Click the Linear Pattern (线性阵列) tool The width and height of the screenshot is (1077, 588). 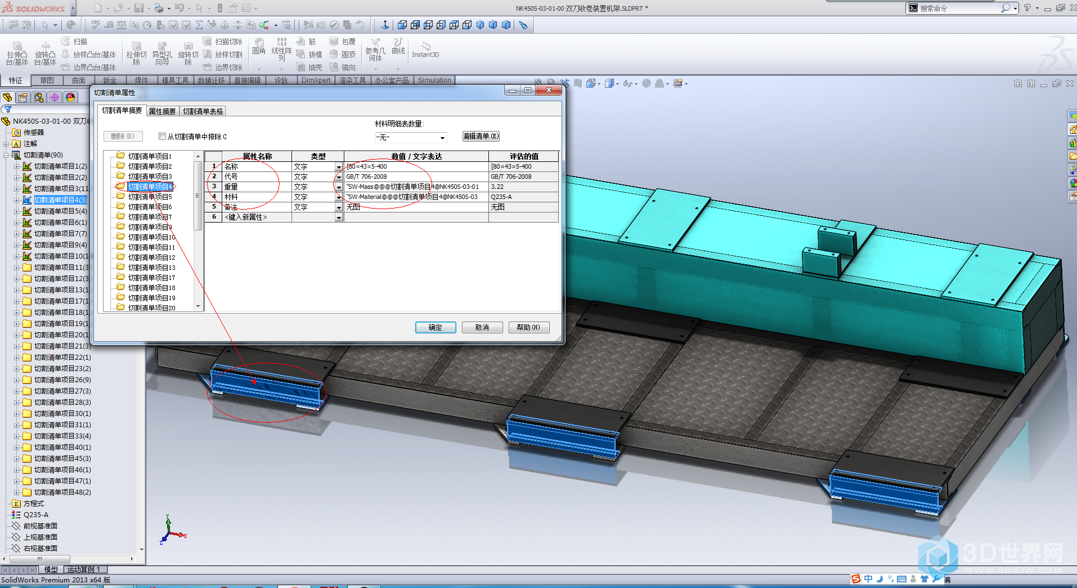click(281, 49)
